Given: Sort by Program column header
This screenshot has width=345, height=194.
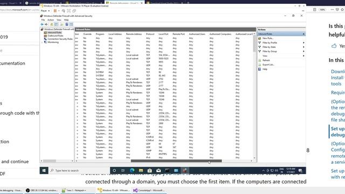Looking at the screenshot, I should pyautogui.click(x=100, y=34).
